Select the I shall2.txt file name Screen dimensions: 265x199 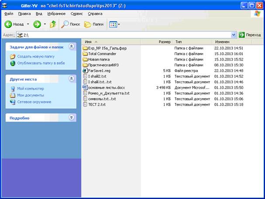[x=97, y=76]
